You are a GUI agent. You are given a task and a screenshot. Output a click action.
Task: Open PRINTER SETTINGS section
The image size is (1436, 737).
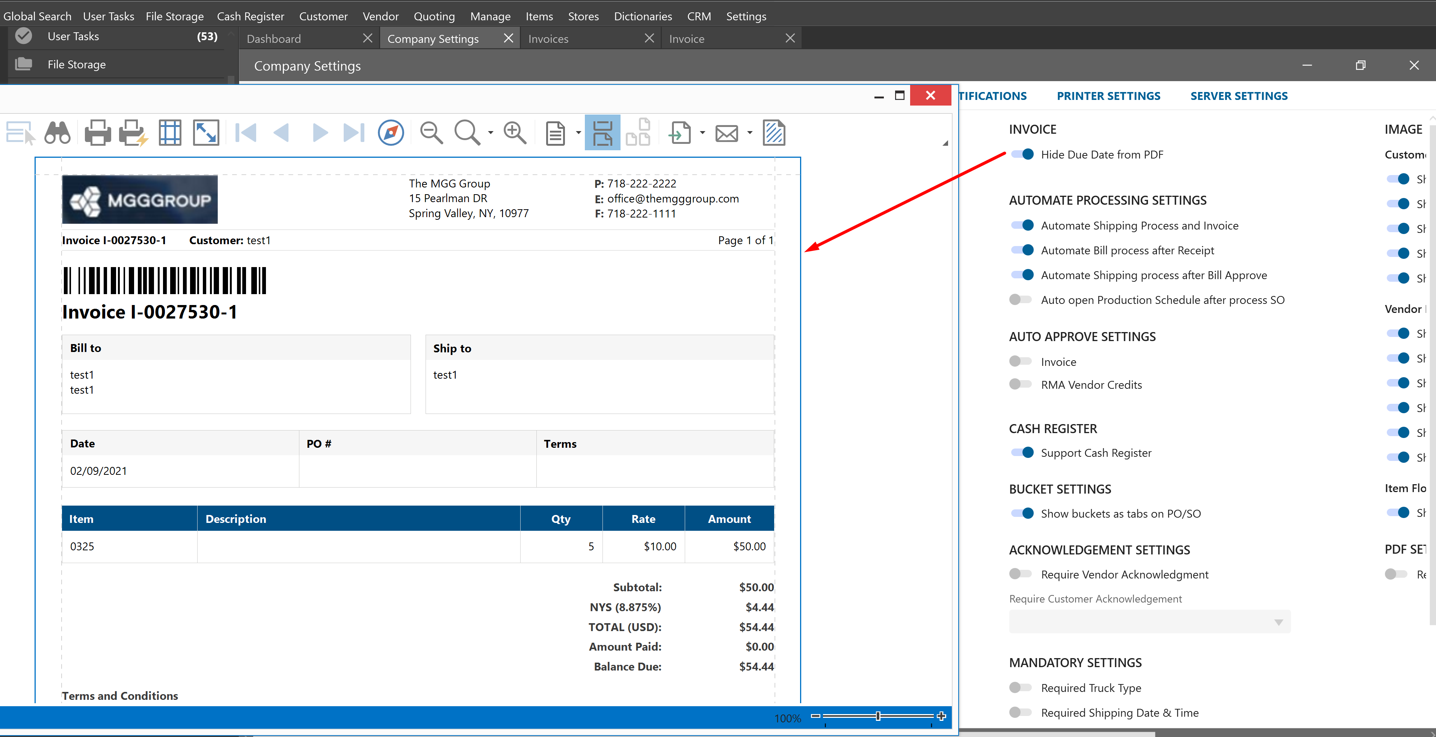coord(1108,96)
